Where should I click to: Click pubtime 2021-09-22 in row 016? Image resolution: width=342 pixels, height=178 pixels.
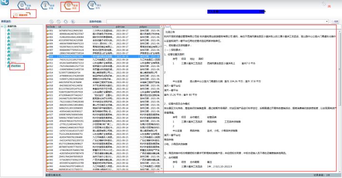[123, 79]
